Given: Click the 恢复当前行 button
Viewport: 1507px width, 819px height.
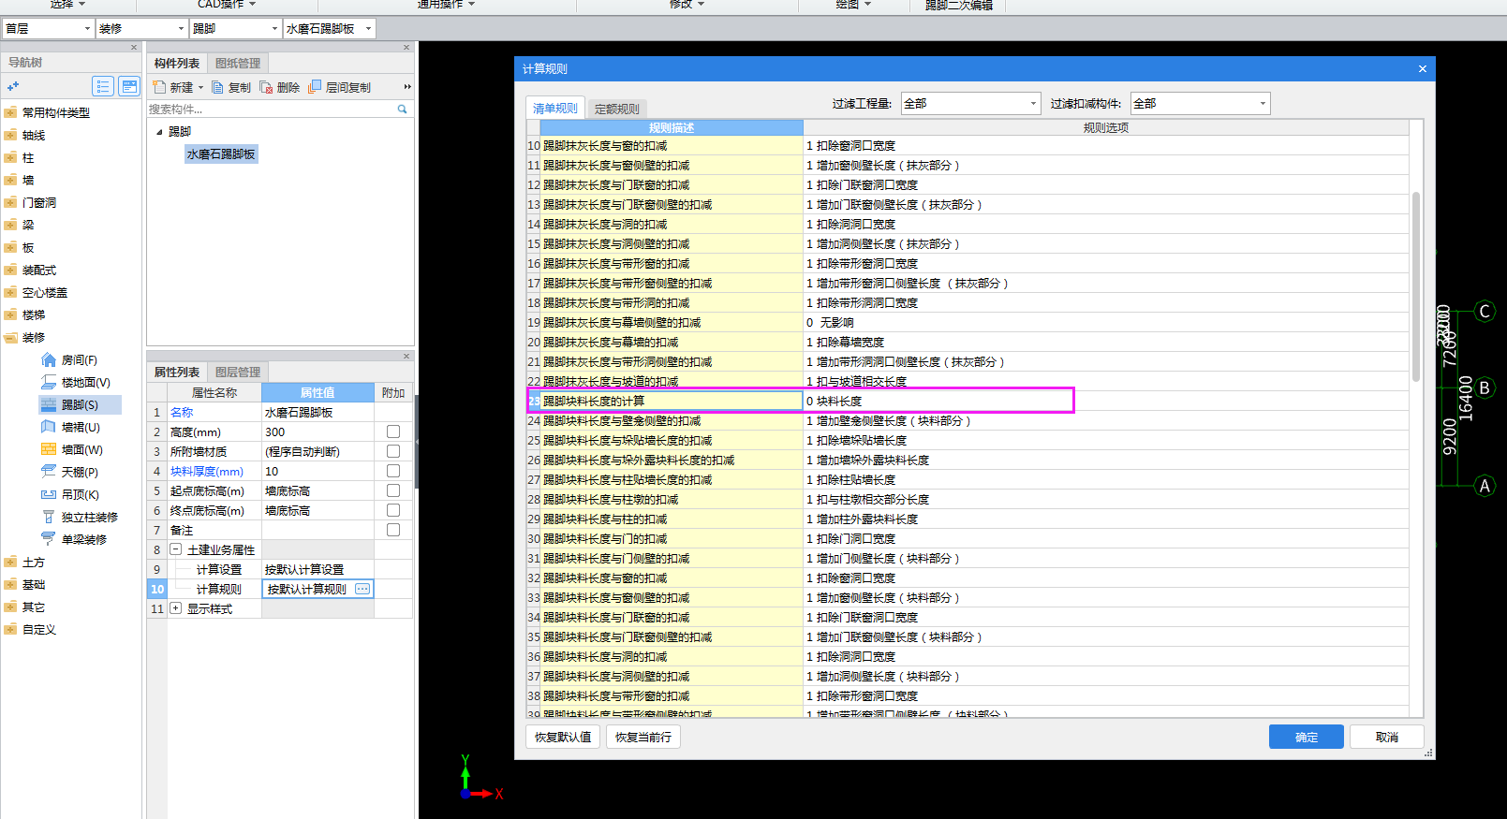Looking at the screenshot, I should [643, 737].
